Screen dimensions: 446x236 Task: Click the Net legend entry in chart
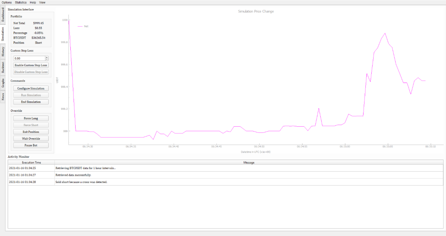coord(86,26)
